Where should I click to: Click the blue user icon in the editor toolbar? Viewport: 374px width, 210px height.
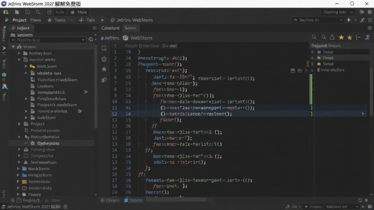[367, 38]
